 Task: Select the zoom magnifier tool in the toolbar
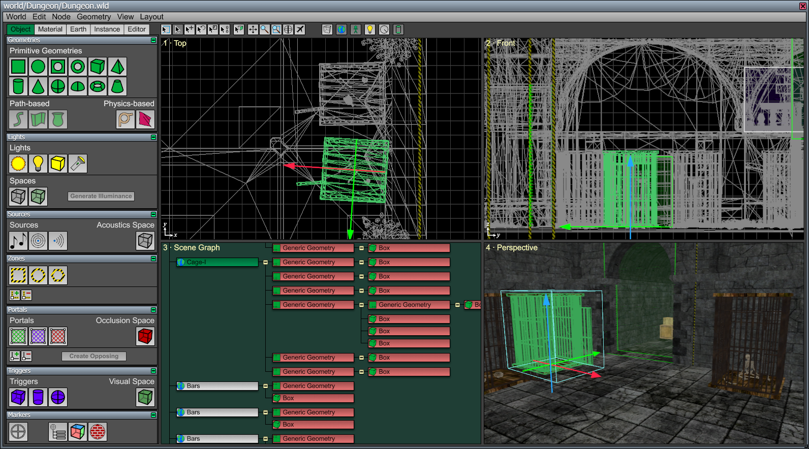tap(265, 29)
